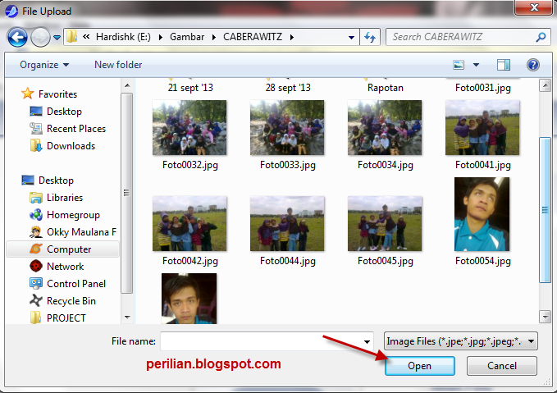Go back with the blue Back arrow

pos(17,37)
